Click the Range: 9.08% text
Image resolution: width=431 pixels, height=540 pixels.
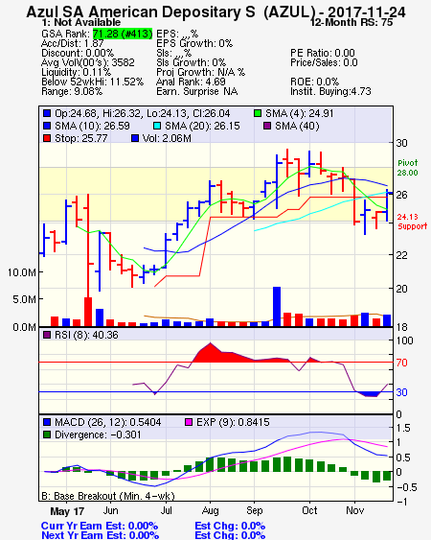tap(72, 92)
